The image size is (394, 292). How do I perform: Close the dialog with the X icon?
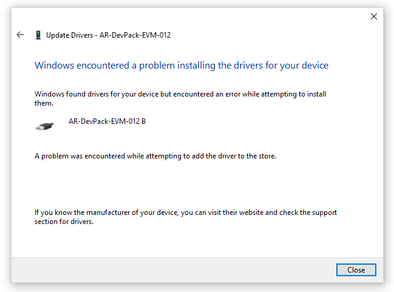(x=374, y=16)
